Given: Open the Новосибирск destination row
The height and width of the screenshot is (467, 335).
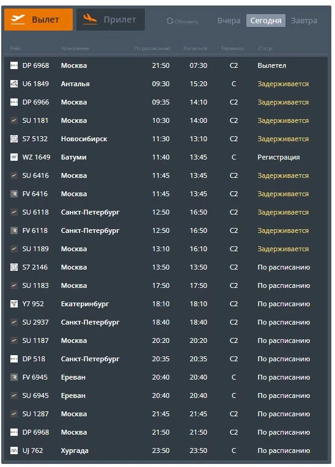Looking at the screenshot, I should pyautogui.click(x=166, y=139).
